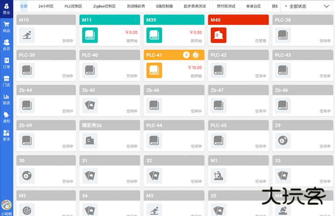
Task: Open the 通知 notifications bell
Action: click(7, 117)
